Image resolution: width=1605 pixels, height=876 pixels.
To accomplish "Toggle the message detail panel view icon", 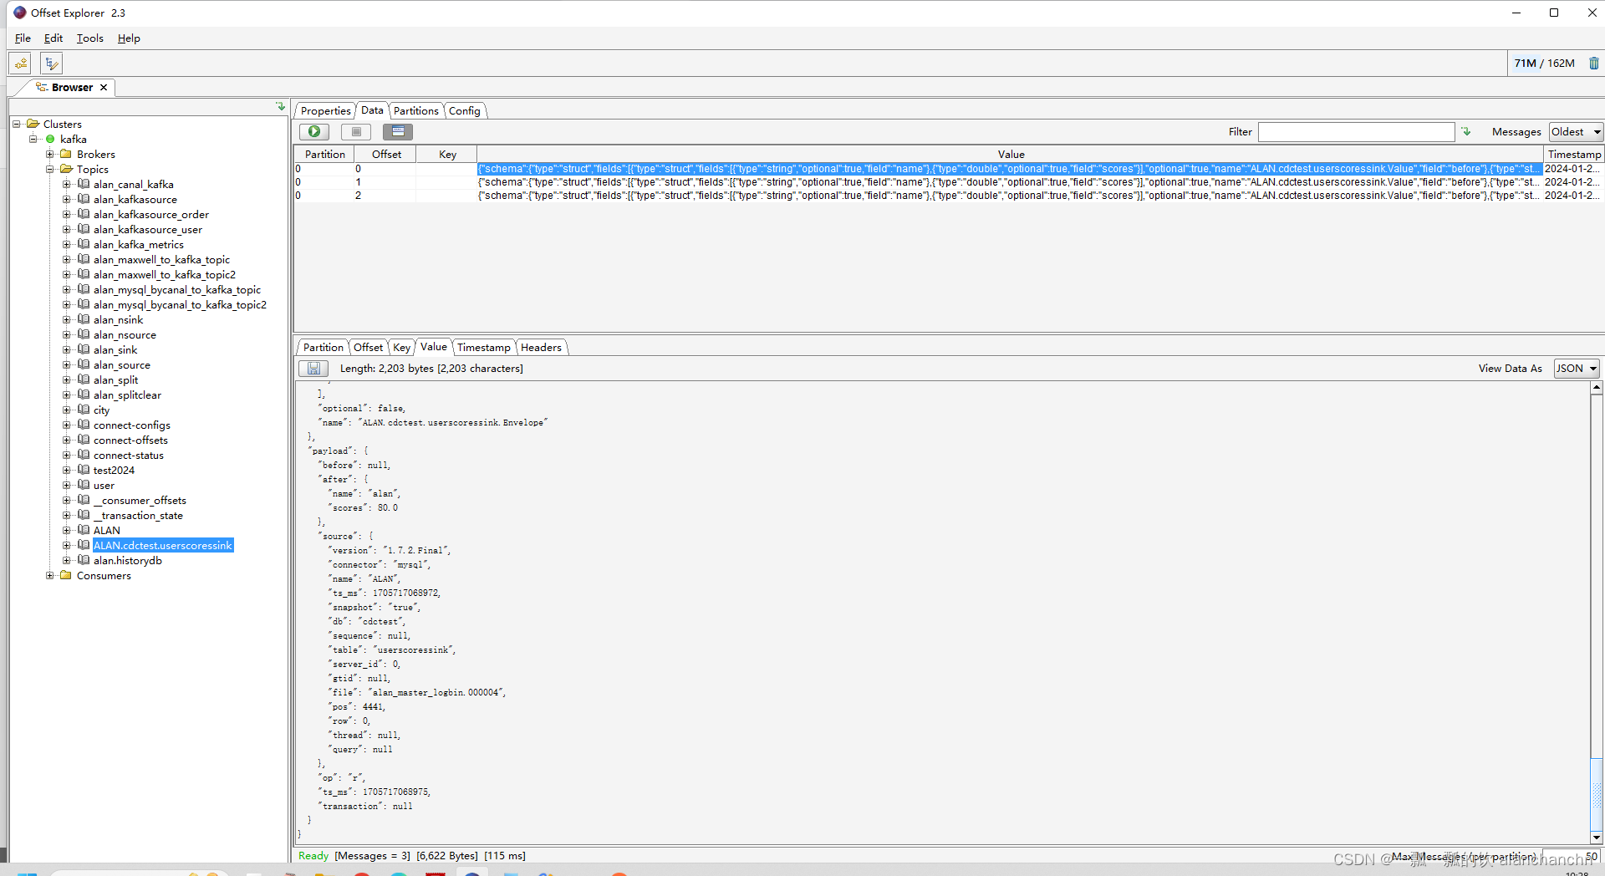I will [398, 131].
